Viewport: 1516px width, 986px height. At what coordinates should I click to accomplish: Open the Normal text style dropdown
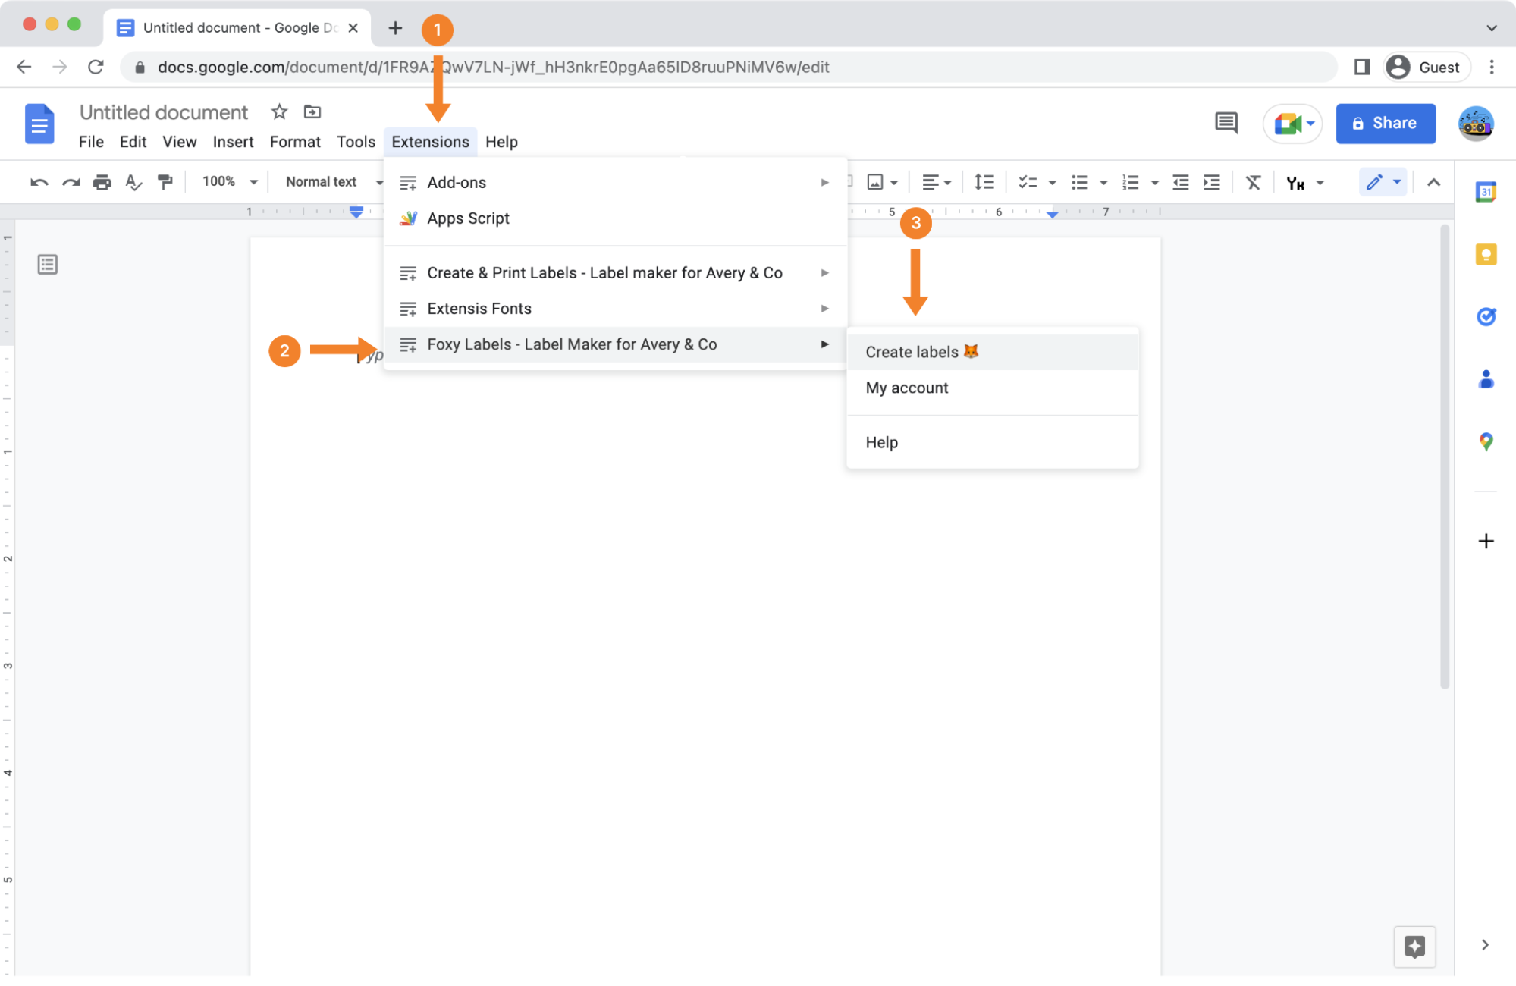pyautogui.click(x=334, y=182)
